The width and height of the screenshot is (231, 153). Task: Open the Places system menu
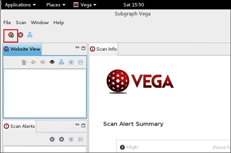click(56, 5)
